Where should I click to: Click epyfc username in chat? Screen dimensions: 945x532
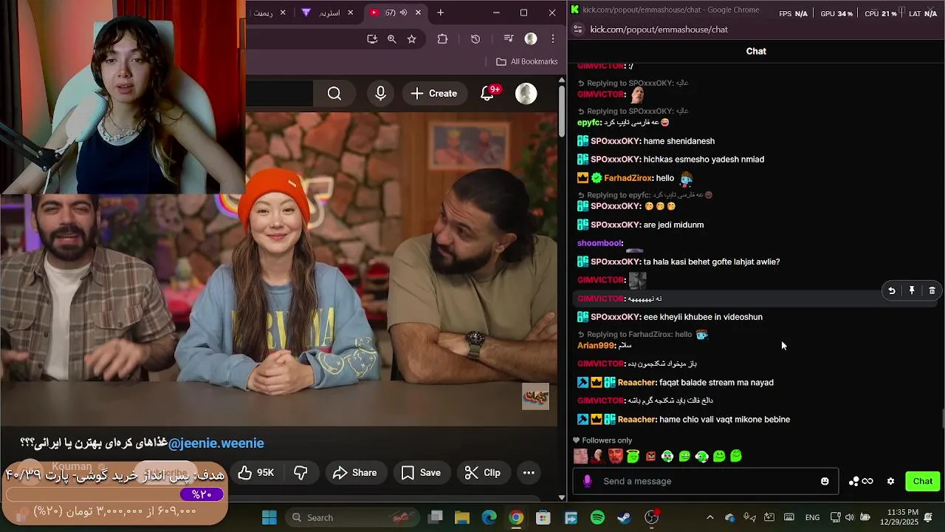coord(588,123)
